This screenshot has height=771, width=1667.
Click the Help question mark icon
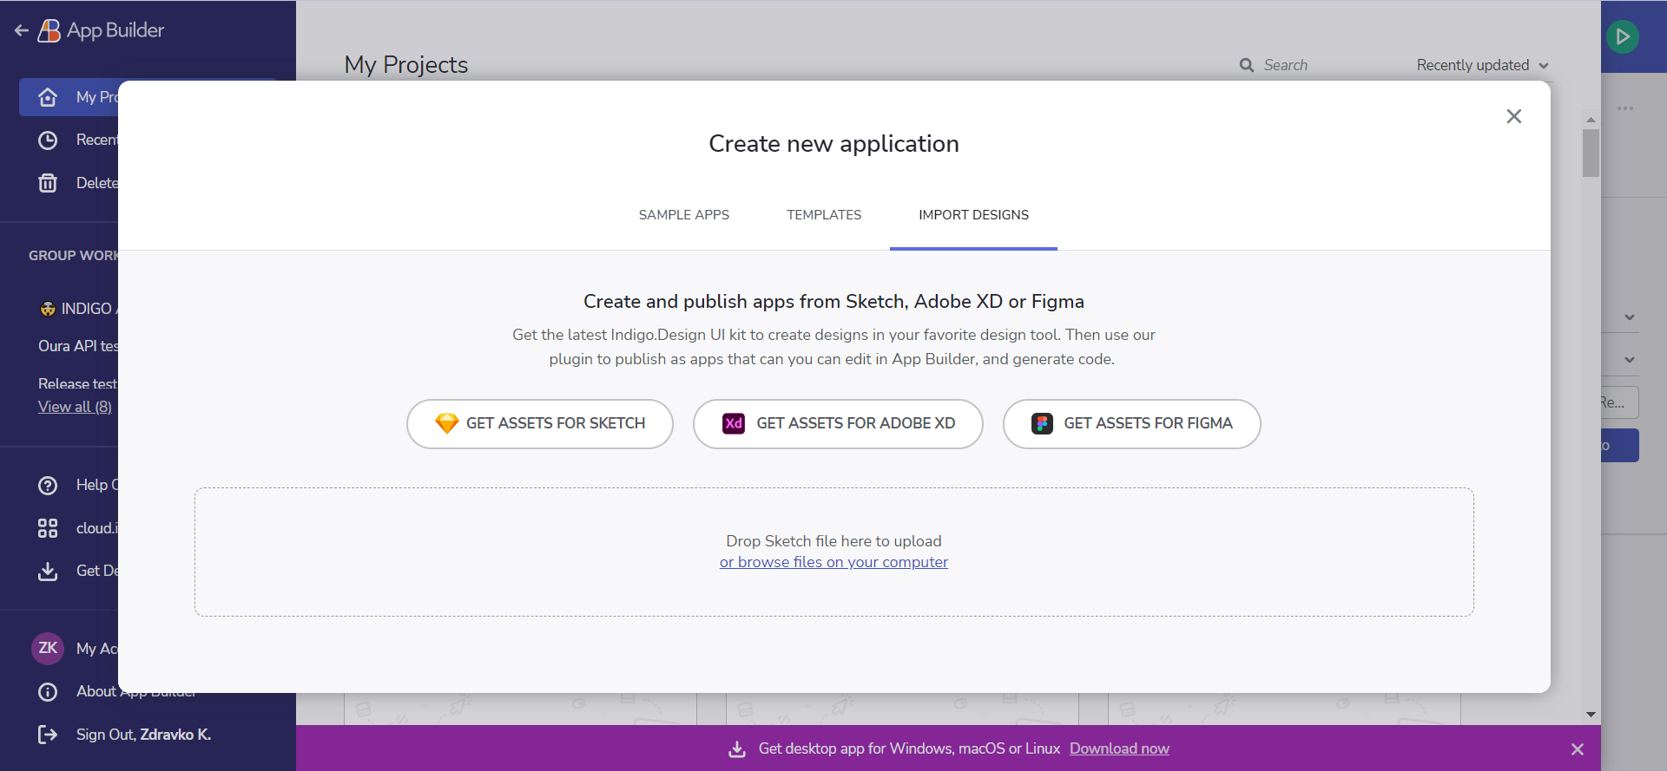coord(48,486)
